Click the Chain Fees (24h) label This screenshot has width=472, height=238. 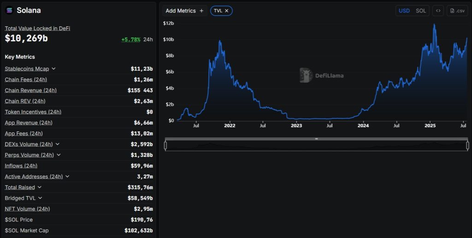(x=26, y=79)
